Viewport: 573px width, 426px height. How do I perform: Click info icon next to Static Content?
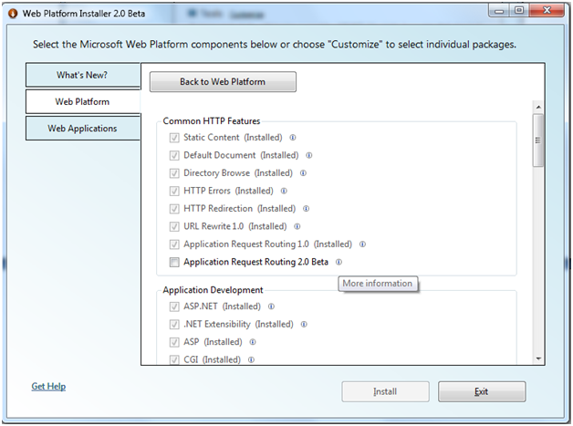click(x=293, y=138)
